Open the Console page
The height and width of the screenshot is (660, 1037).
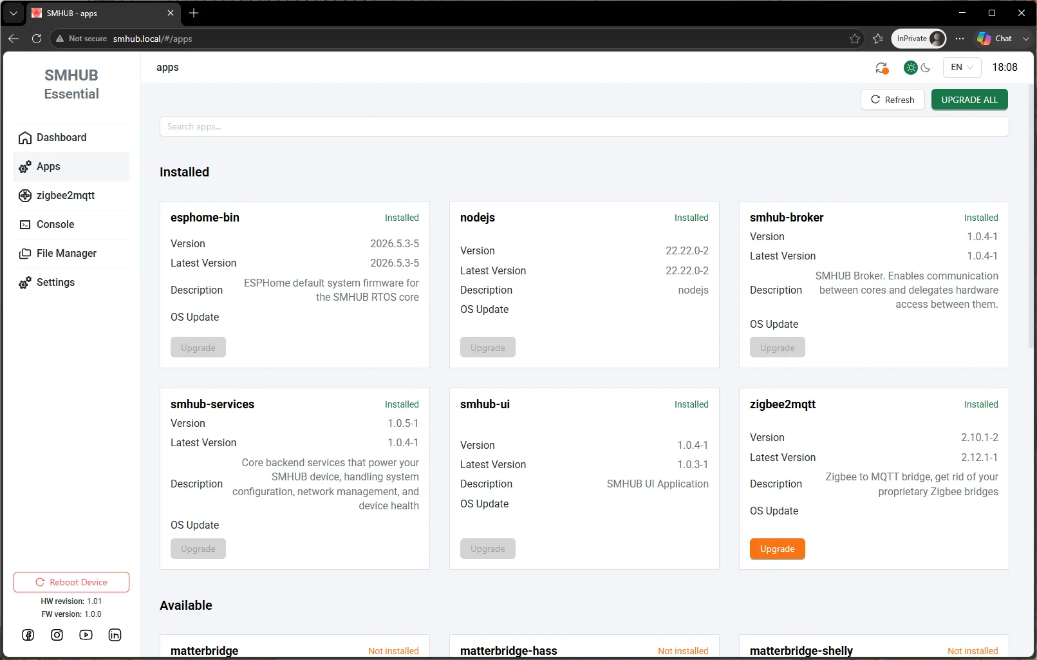(x=71, y=225)
